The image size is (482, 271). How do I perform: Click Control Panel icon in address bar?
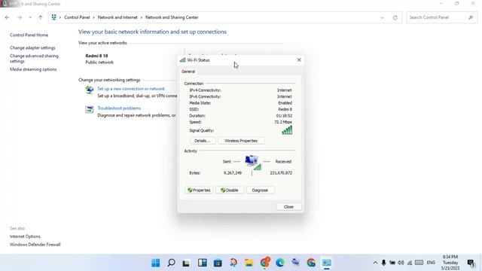click(53, 17)
